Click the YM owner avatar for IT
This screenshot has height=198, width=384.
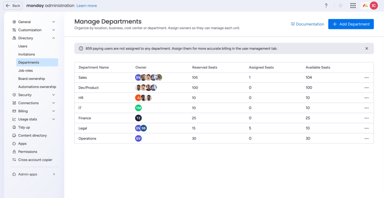coord(139,108)
